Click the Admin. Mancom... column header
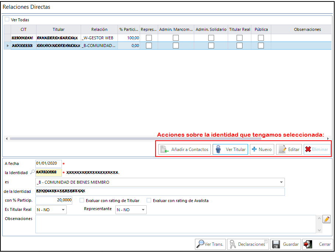 pyautogui.click(x=176, y=29)
